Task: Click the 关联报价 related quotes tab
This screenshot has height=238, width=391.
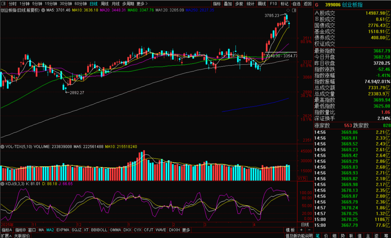Action: click(22, 235)
